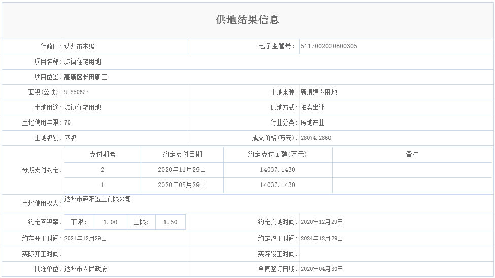Viewport: 495px width, 278px height.
Task: Select the completion date 2024年12月29日
Action: (322, 238)
